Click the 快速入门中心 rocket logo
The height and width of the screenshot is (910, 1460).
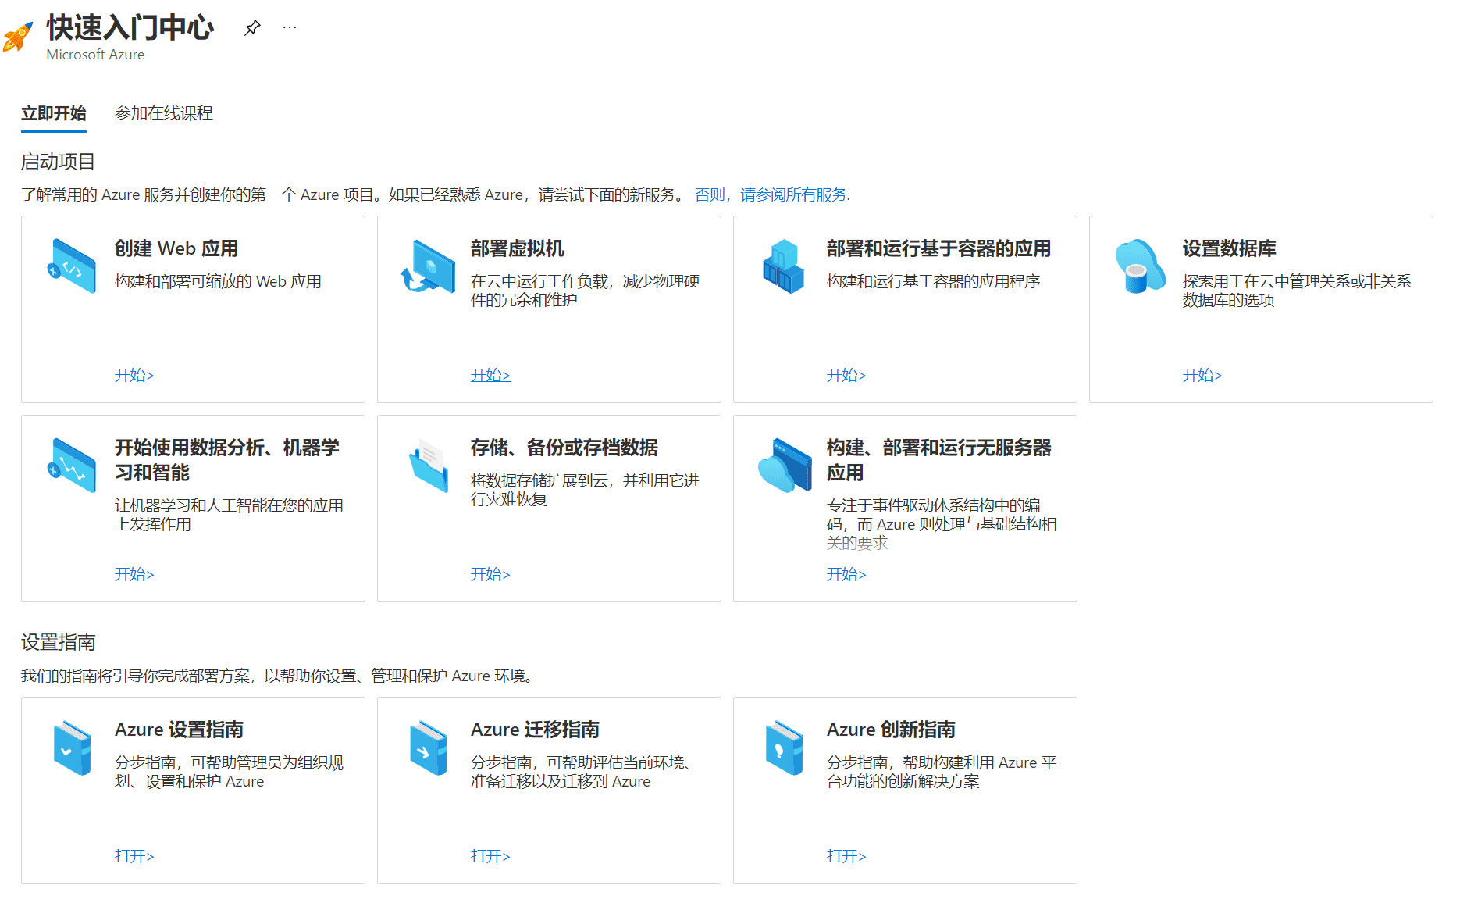(19, 35)
